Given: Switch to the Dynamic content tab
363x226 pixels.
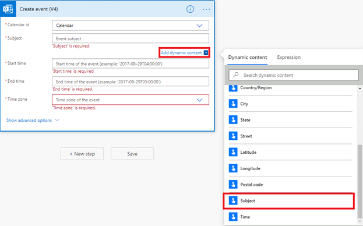Looking at the screenshot, I should [x=248, y=57].
